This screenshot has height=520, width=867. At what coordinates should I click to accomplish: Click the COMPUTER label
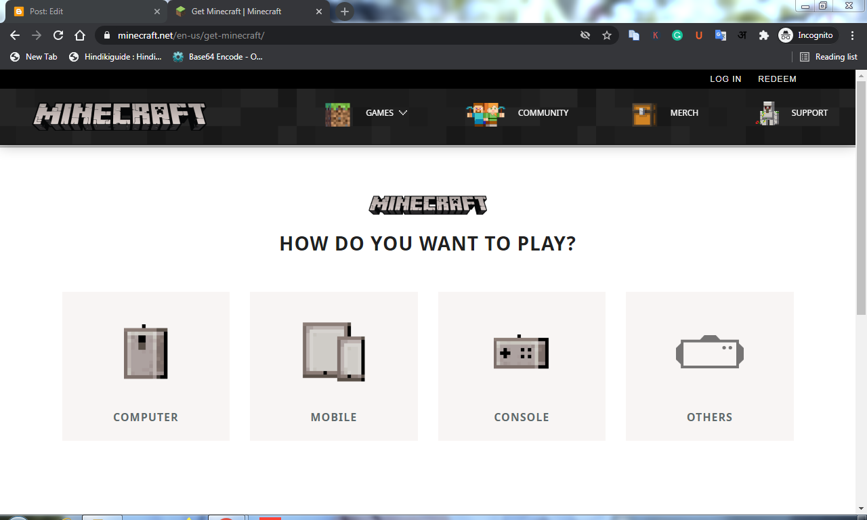[146, 417]
